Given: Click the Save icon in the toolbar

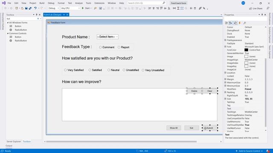Looking at the screenshot, I should (x=26, y=8).
